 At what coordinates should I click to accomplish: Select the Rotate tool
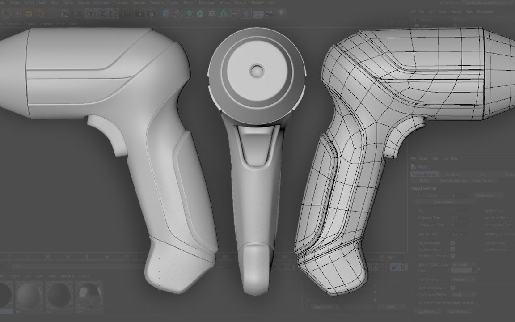pyautogui.click(x=41, y=13)
